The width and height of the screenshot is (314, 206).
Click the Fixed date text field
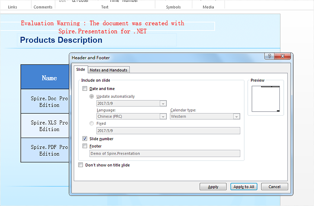pos(168,131)
